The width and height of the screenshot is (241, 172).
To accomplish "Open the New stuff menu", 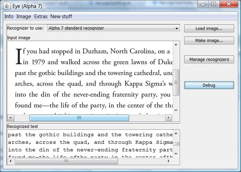I will (61, 17).
